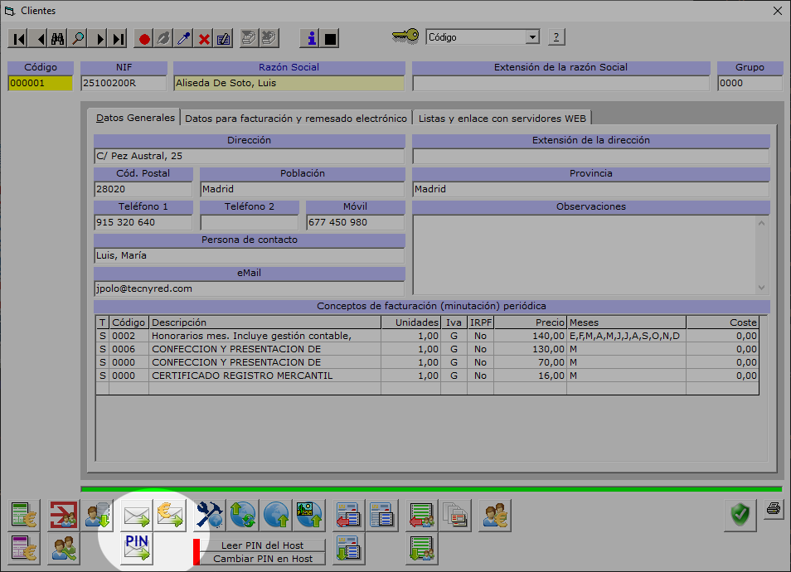Switch to Listas y enlace WEB tab

502,119
